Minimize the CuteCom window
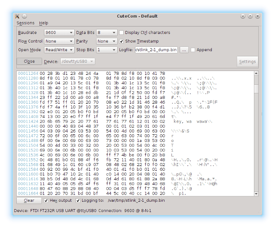This screenshot has height=228, width=275. (x=243, y=16)
